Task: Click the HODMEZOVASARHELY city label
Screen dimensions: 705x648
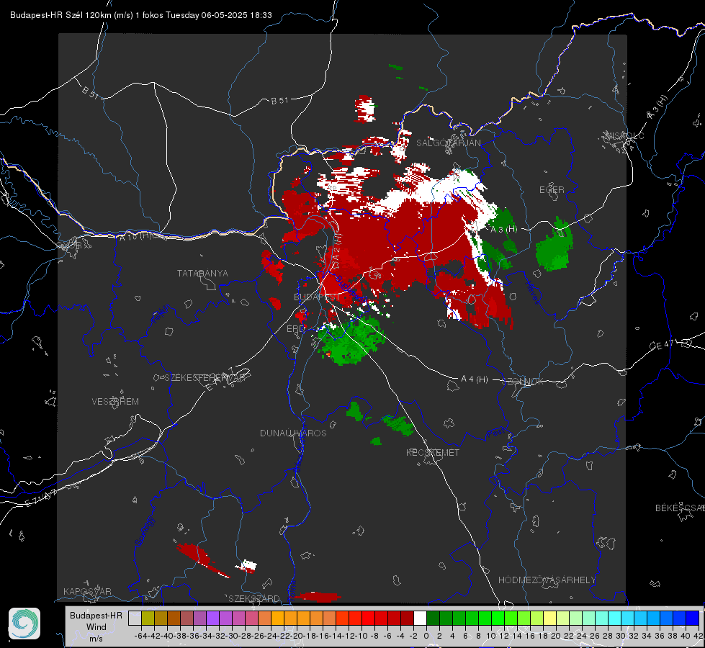Action: pos(547,580)
